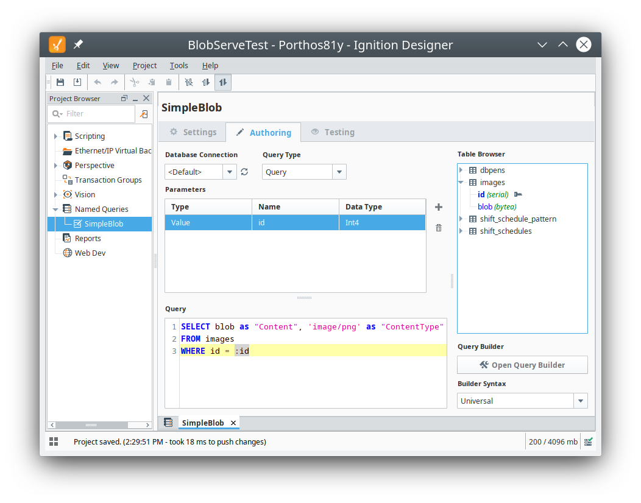Open the Database Connection dropdown
This screenshot has width=641, height=503.
230,172
